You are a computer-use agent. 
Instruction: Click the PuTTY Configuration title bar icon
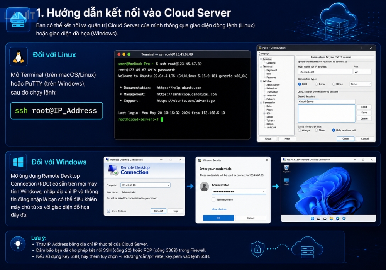pyautogui.click(x=260, y=48)
